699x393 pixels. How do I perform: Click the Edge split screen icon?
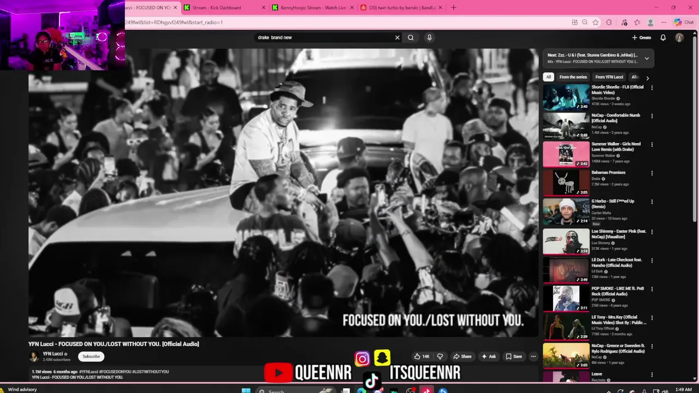(574, 22)
